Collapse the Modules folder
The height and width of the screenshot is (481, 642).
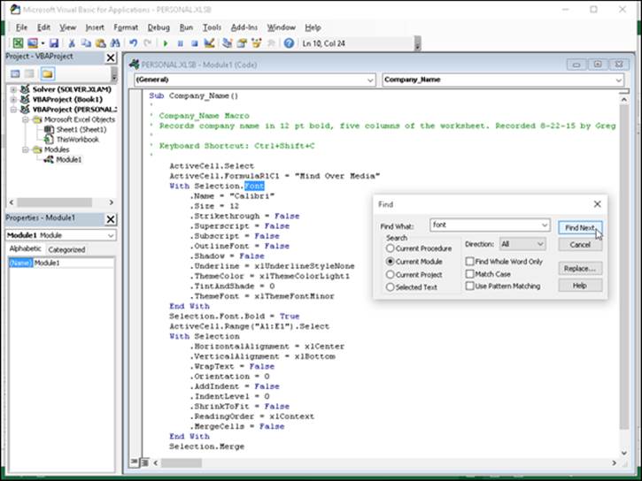click(26, 149)
